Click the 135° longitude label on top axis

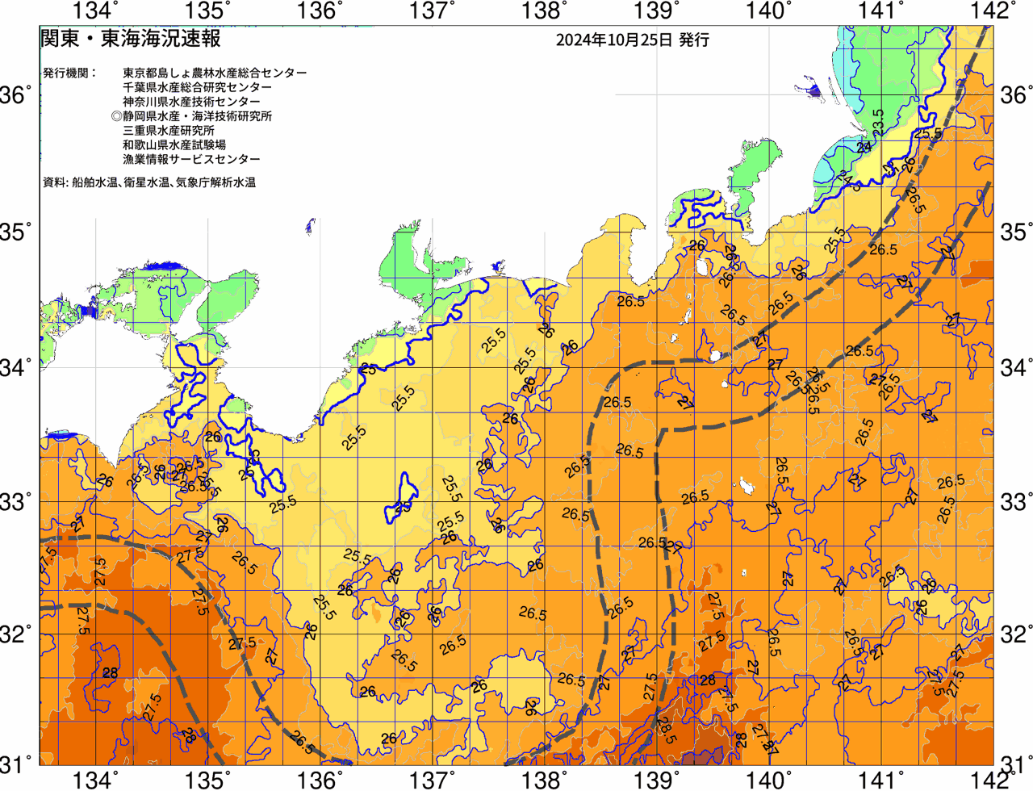208,11
